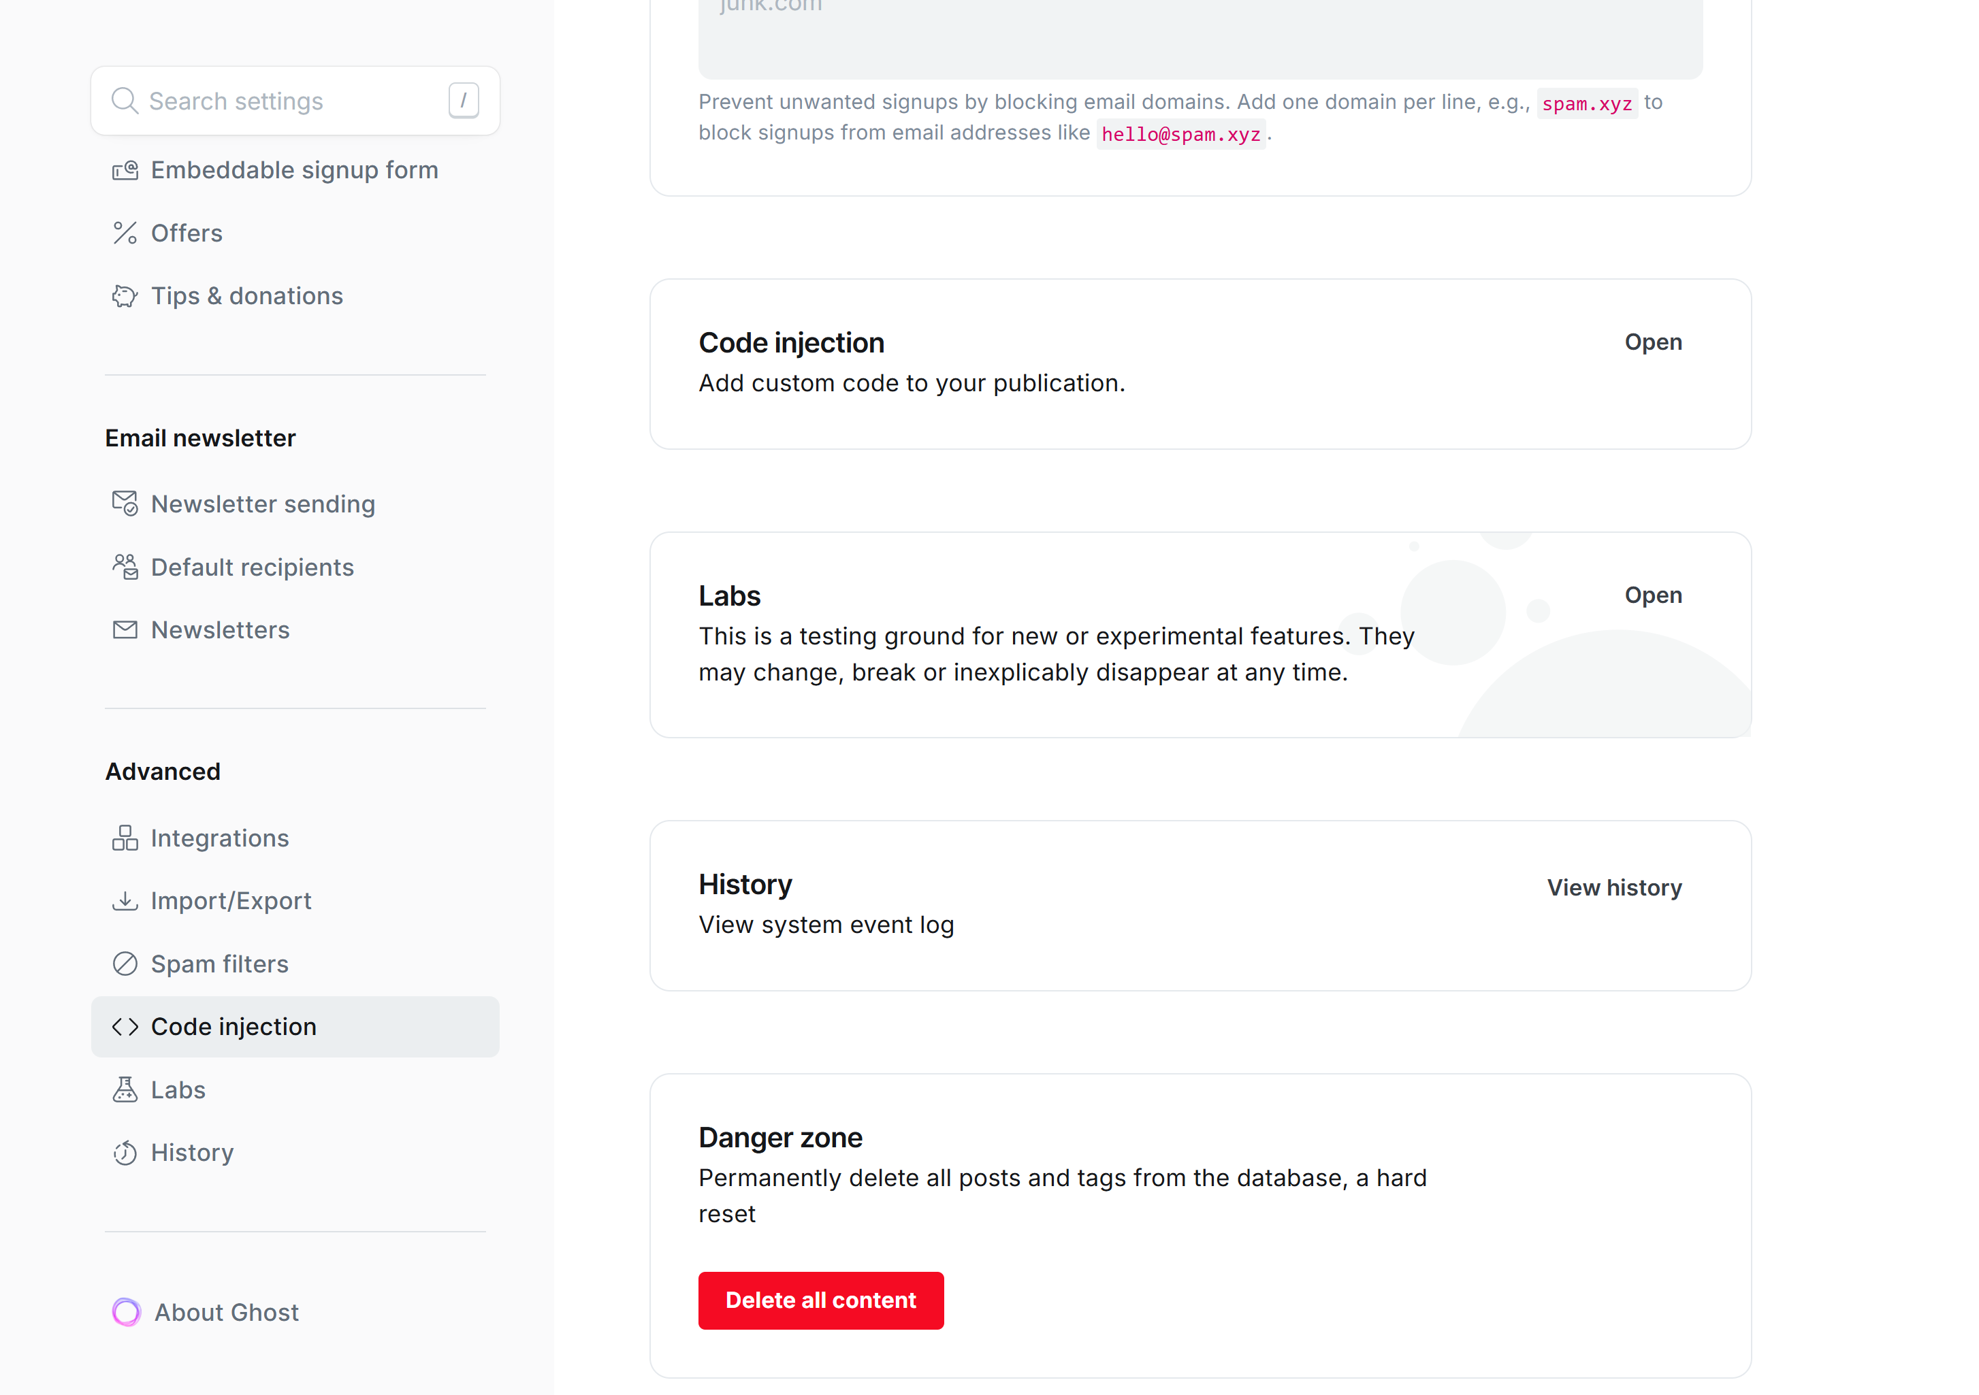1979x1395 pixels.
Task: Click the Code injection brackets icon
Action: (x=125, y=1026)
